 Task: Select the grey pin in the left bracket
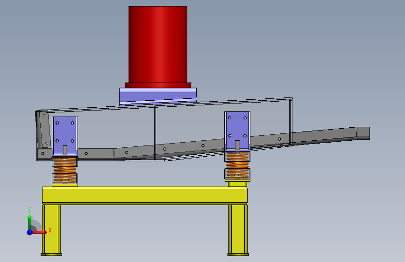pyautogui.click(x=65, y=150)
